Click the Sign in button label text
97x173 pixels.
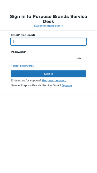pos(49,74)
